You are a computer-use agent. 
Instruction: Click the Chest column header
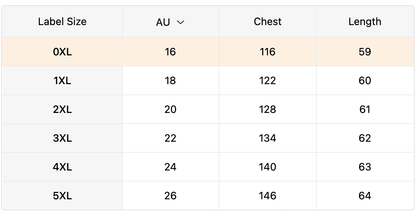(268, 22)
